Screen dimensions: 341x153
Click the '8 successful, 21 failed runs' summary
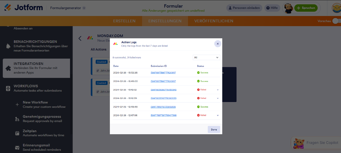pos(127,58)
